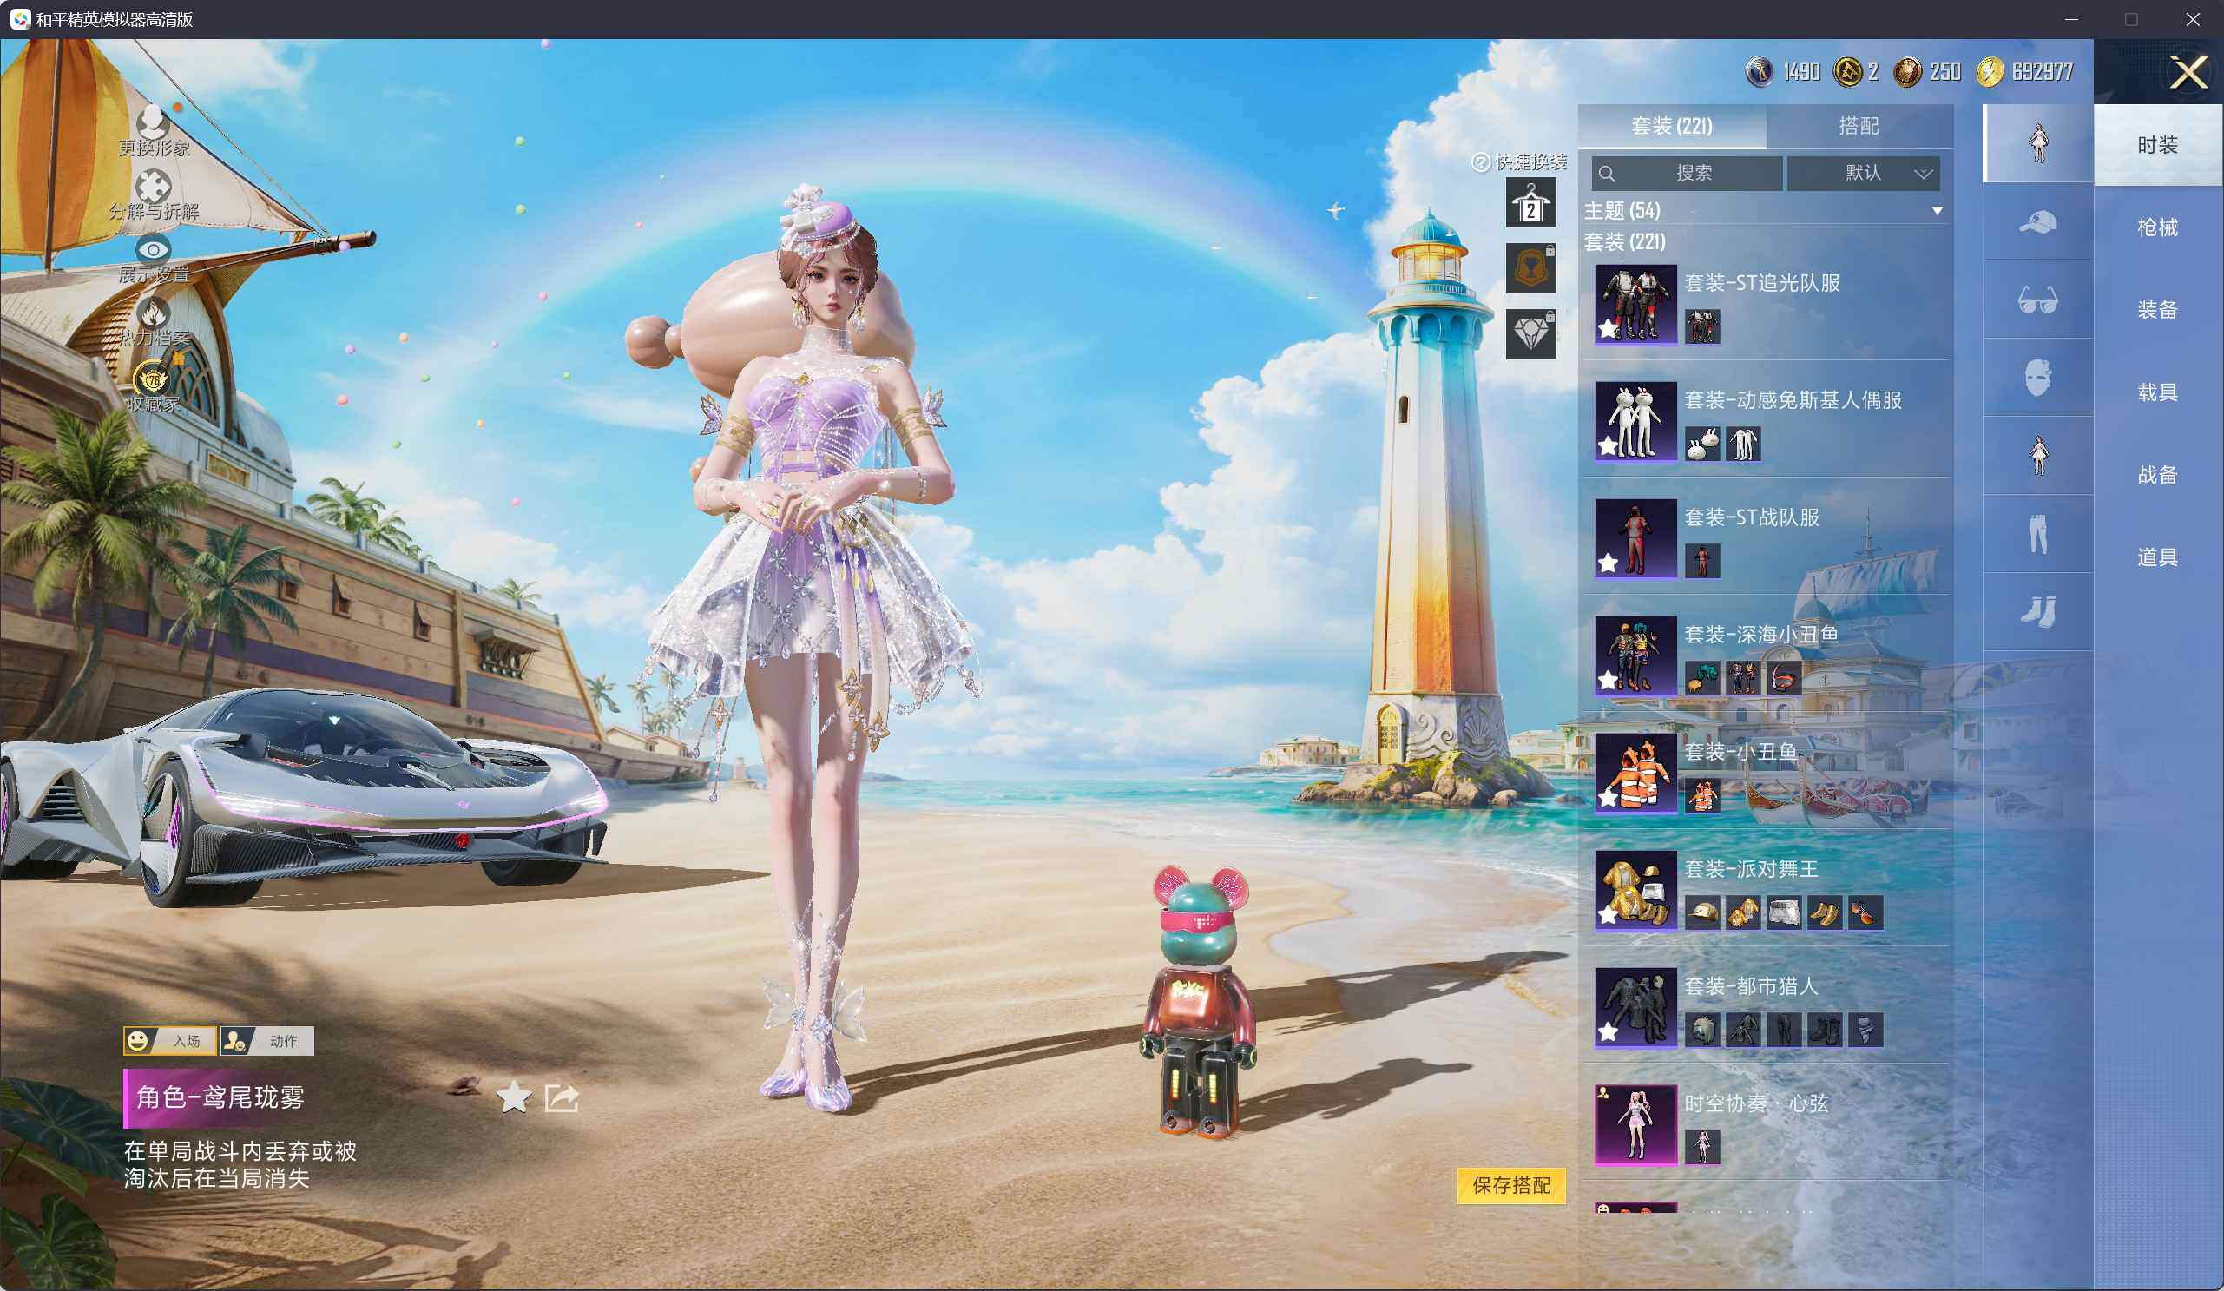The width and height of the screenshot is (2224, 1291).
Task: Open the 分解与拆解 puzzle icon
Action: coord(153,185)
